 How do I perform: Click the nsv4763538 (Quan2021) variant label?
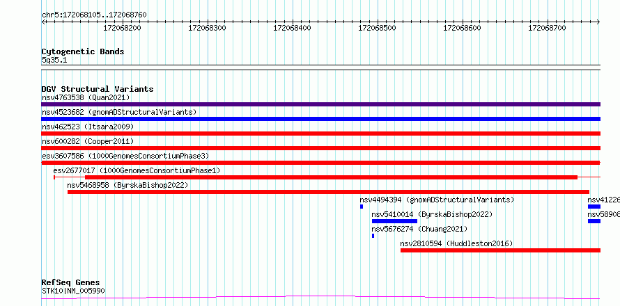coord(86,97)
